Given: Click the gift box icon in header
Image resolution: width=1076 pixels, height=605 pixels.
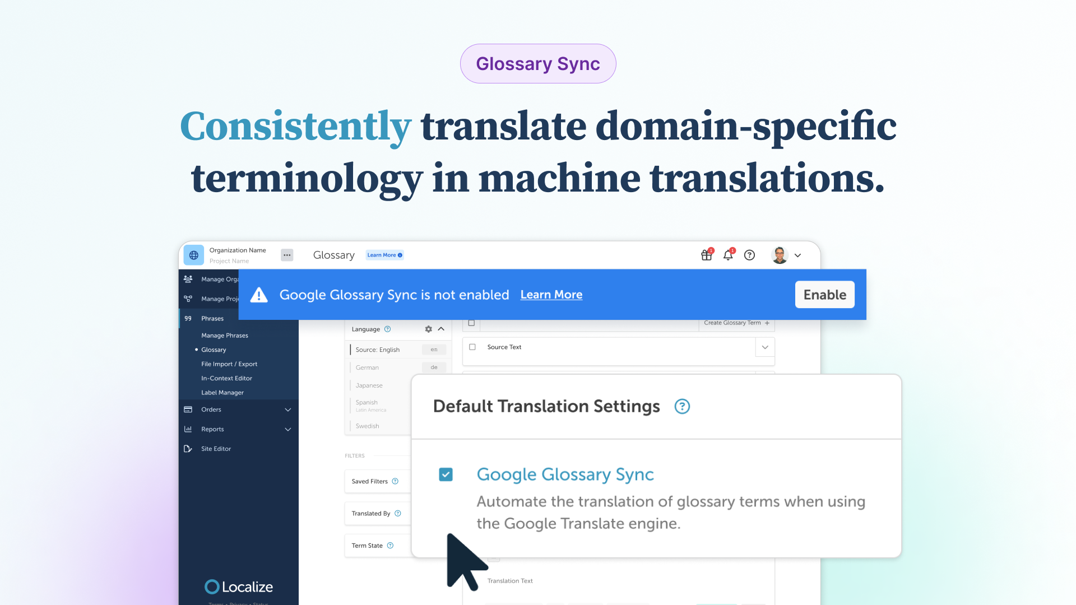Looking at the screenshot, I should coord(706,255).
